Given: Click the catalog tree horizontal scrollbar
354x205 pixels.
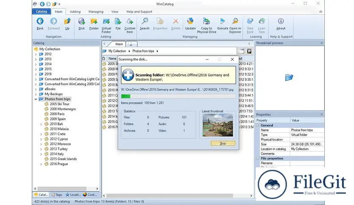Looking at the screenshot, I should tap(62, 188).
